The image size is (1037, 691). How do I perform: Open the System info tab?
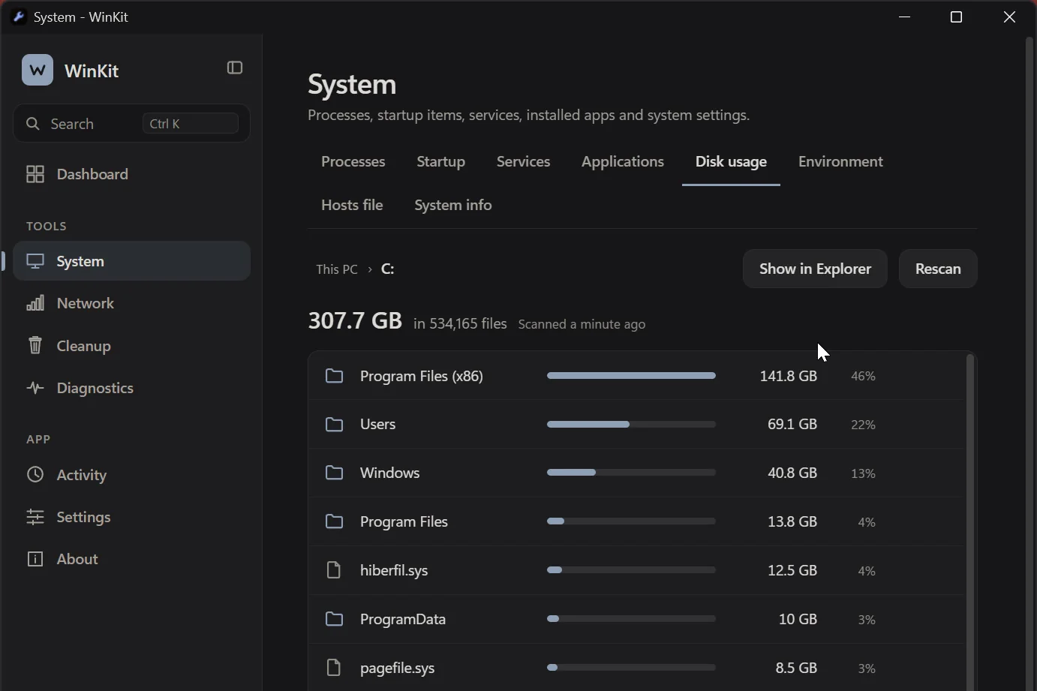[x=453, y=206]
